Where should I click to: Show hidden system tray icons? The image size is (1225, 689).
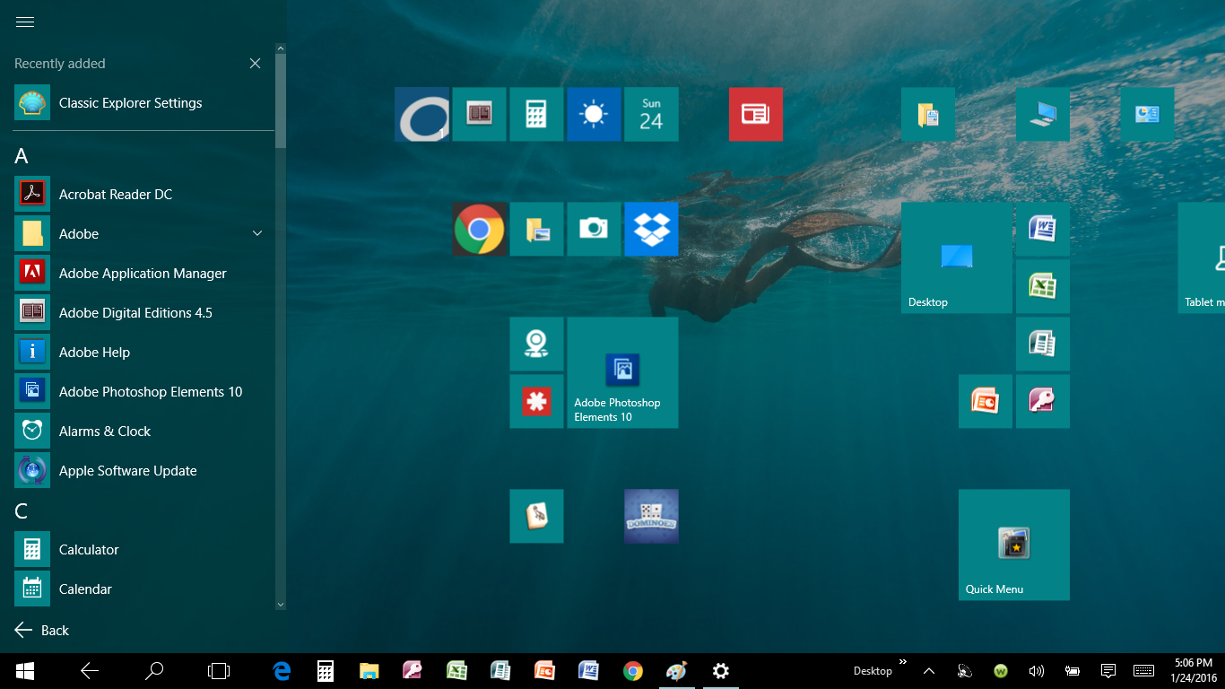(929, 671)
